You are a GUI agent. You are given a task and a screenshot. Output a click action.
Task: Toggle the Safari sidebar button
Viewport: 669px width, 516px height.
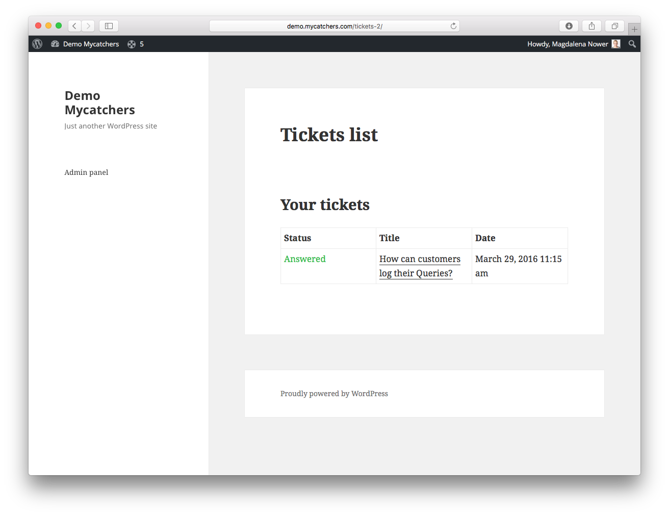point(109,26)
